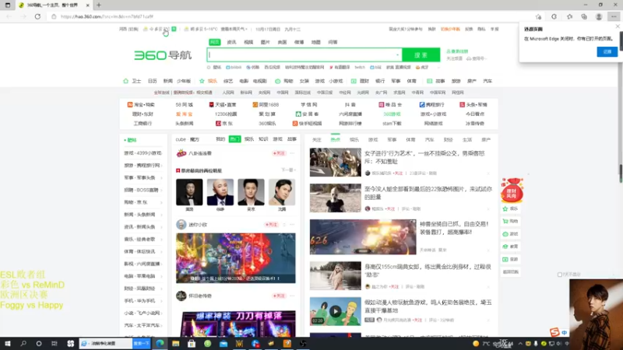Select the 知识 tab in cube 魔方 panel
This screenshot has height=350, width=623.
click(x=263, y=139)
